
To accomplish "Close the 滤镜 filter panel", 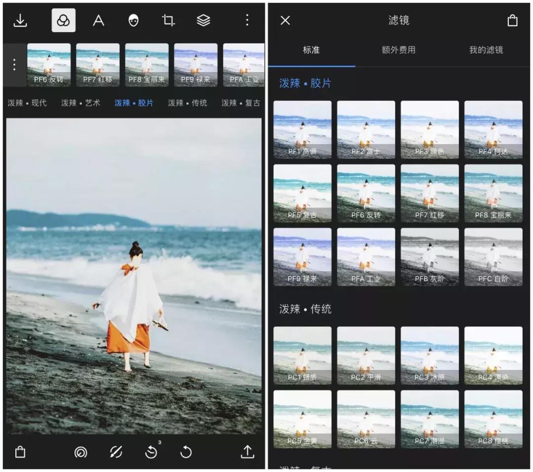I will tap(285, 20).
